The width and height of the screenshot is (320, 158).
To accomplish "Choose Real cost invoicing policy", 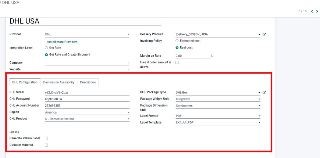I will coord(177,48).
